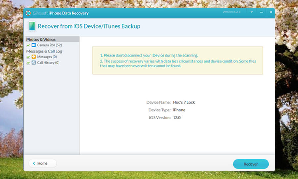This screenshot has width=298, height=179.
Task: Uncheck the Messages checkbox
Action: [28, 57]
